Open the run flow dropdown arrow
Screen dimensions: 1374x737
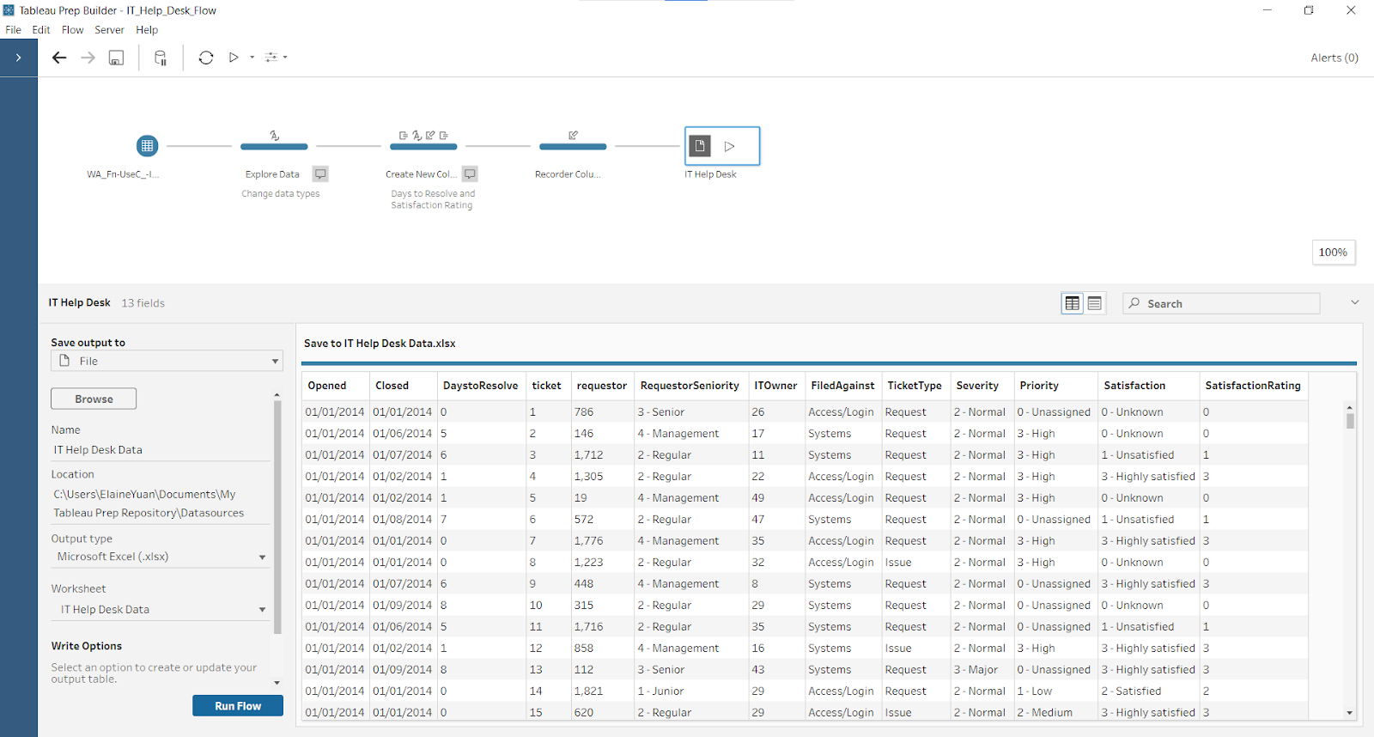pos(252,58)
